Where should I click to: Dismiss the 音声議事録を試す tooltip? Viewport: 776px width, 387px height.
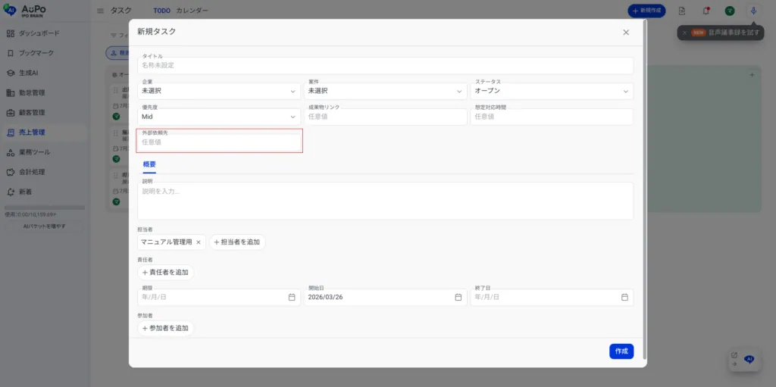[684, 33]
